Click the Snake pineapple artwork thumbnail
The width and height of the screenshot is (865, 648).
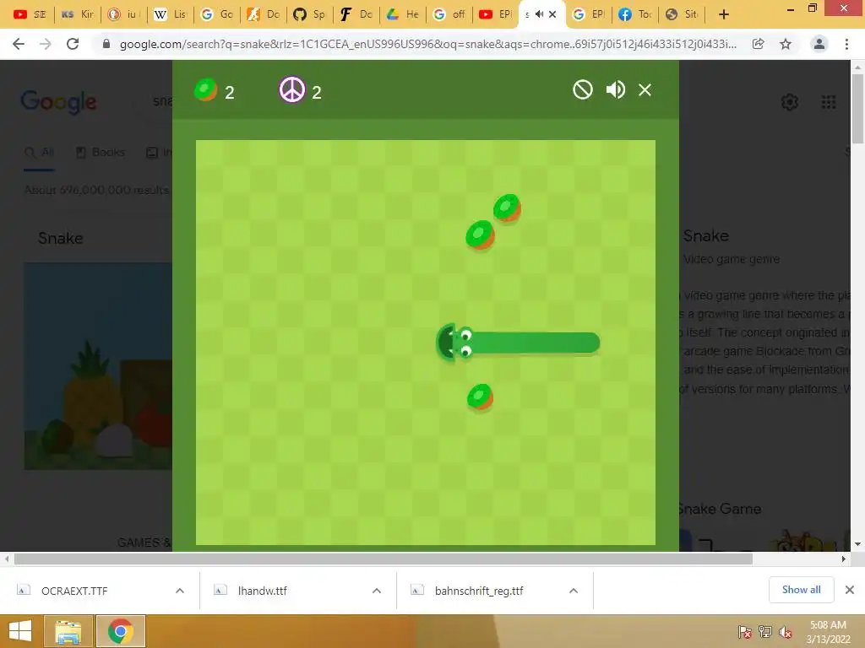click(98, 366)
